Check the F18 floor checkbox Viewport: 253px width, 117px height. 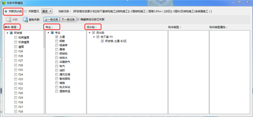(x=16, y=102)
